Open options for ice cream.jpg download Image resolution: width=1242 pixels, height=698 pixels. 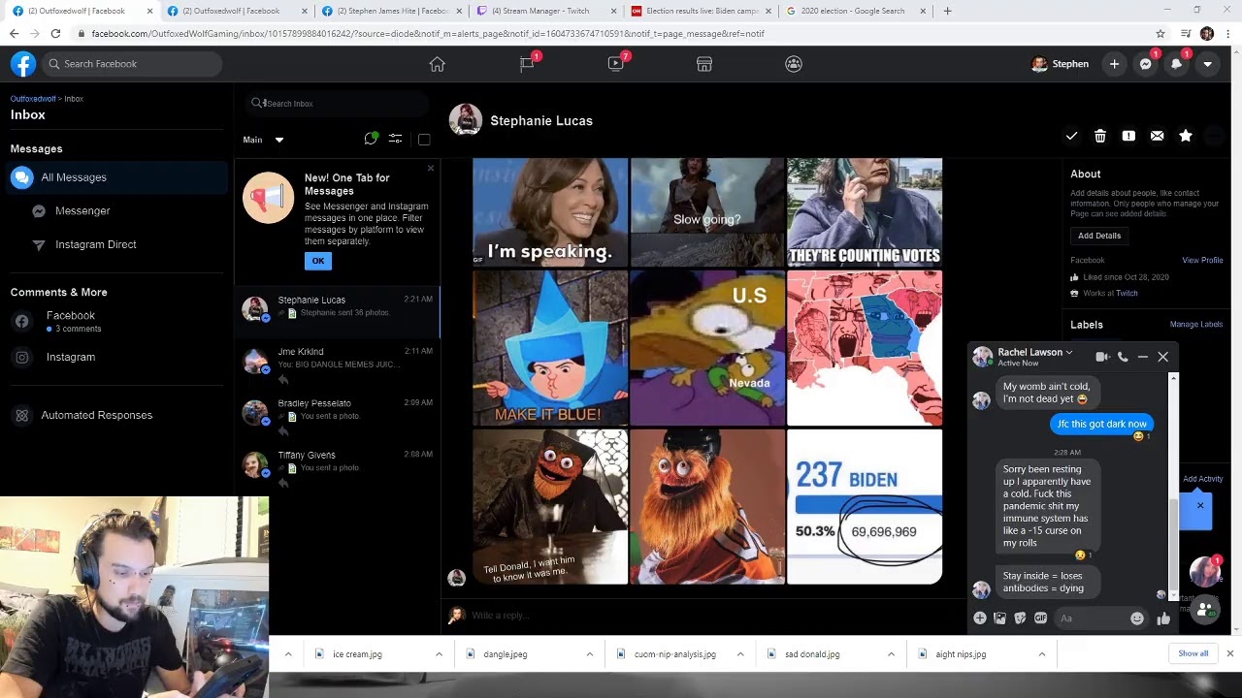(x=439, y=654)
